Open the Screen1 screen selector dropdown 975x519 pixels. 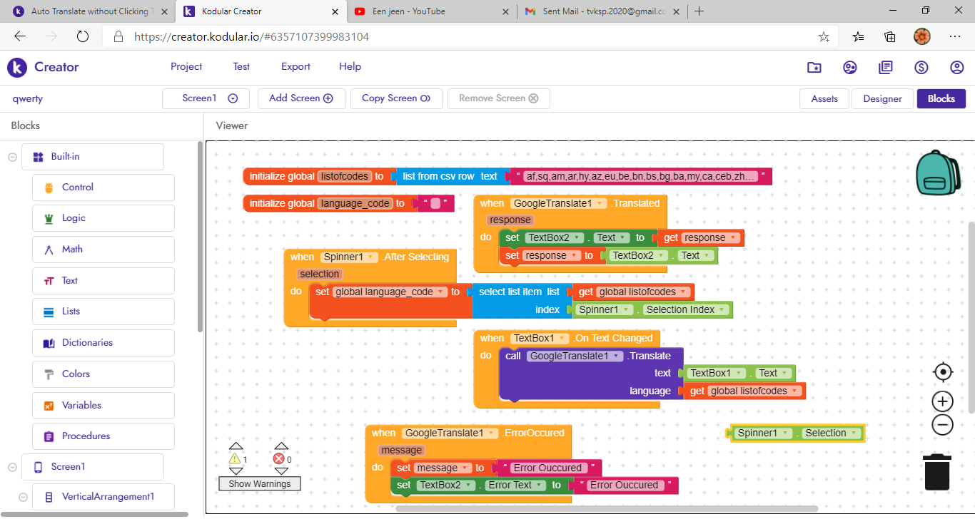206,98
